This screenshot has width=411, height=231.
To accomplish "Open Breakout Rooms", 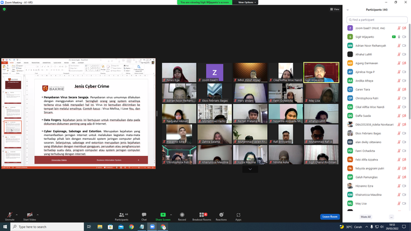I will tap(202, 216).
